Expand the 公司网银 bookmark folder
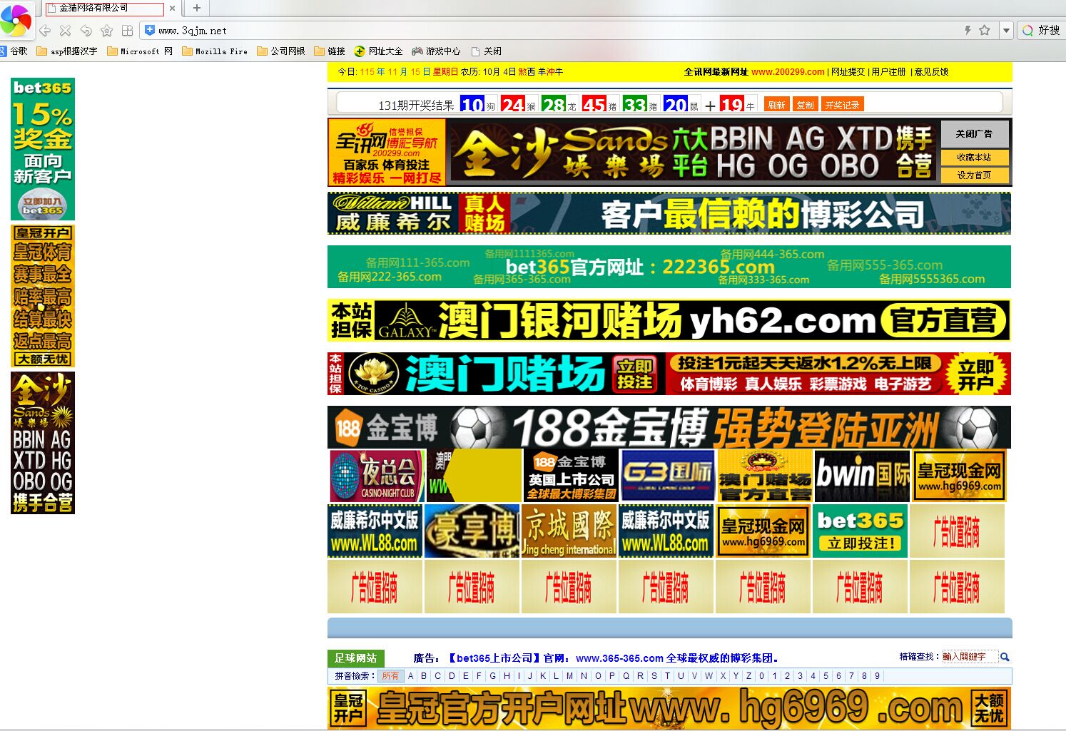This screenshot has width=1066, height=731. pyautogui.click(x=280, y=51)
